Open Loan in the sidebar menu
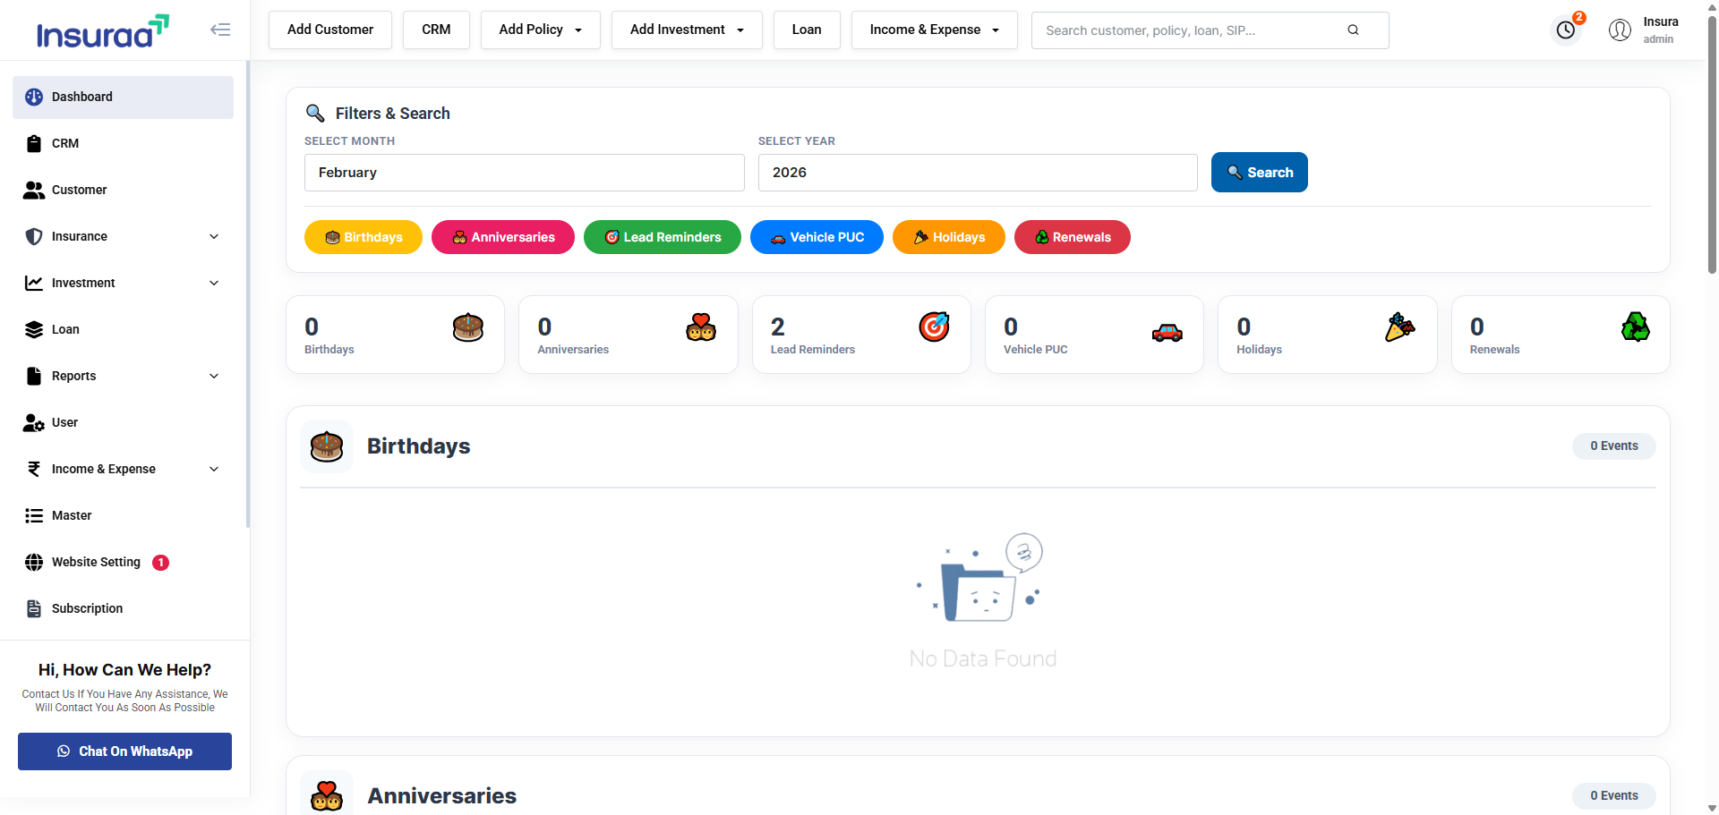1719x815 pixels. 123,329
